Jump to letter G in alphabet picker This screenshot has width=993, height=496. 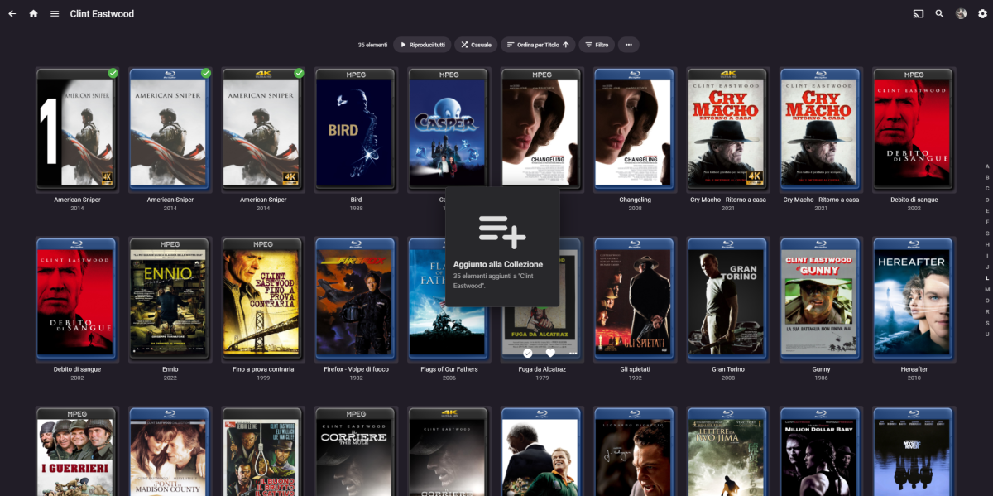tap(986, 234)
